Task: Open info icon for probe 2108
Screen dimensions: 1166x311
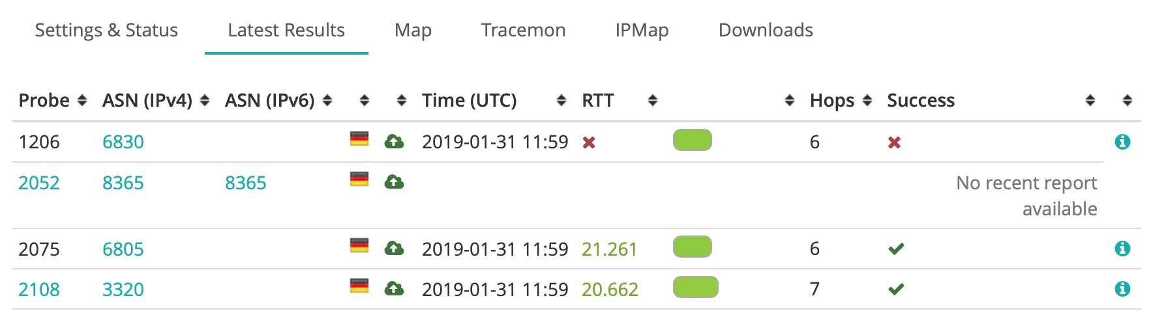Action: [1122, 289]
